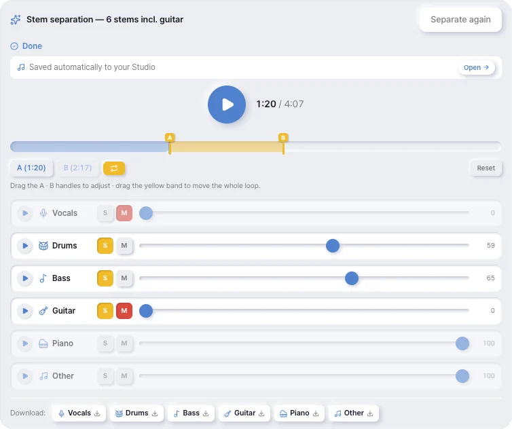Open the saved result in Studio
The image size is (512, 429).
pos(476,68)
